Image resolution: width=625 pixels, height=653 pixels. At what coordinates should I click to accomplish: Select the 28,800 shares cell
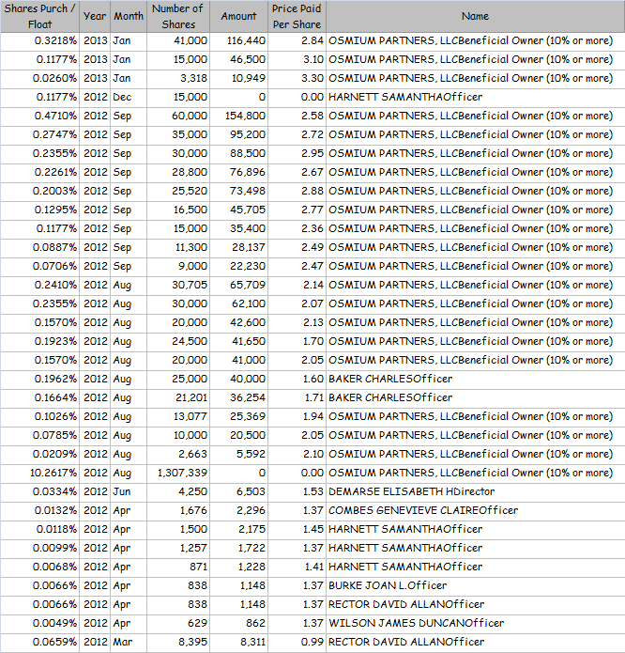click(178, 172)
